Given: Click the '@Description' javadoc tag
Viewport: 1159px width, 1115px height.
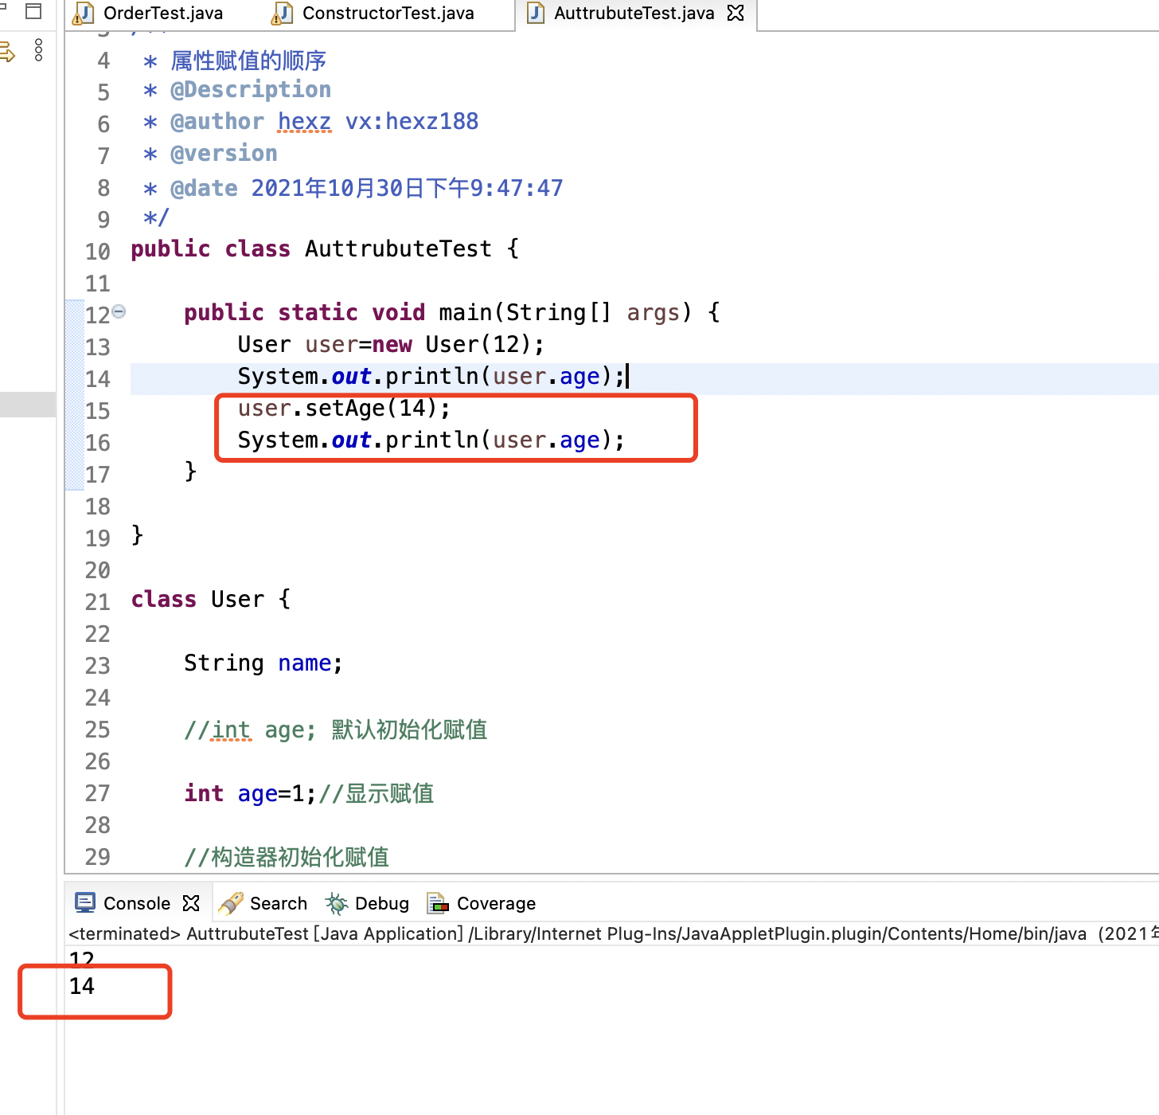Looking at the screenshot, I should 251,89.
